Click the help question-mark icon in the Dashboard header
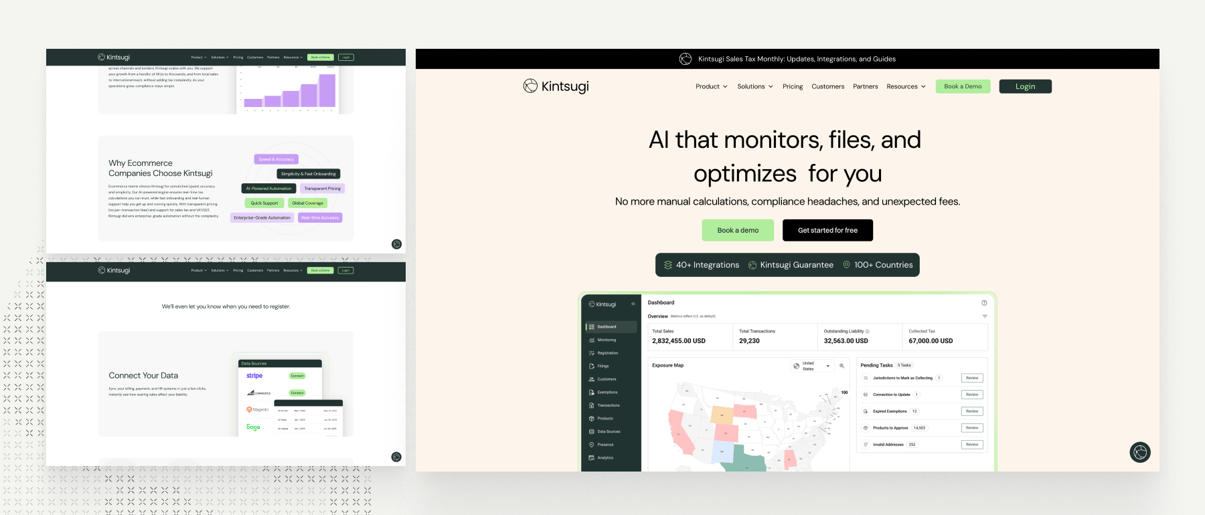Viewport: 1205px width, 515px height. (984, 303)
